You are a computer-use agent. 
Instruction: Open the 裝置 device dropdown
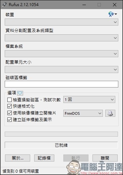61,22
